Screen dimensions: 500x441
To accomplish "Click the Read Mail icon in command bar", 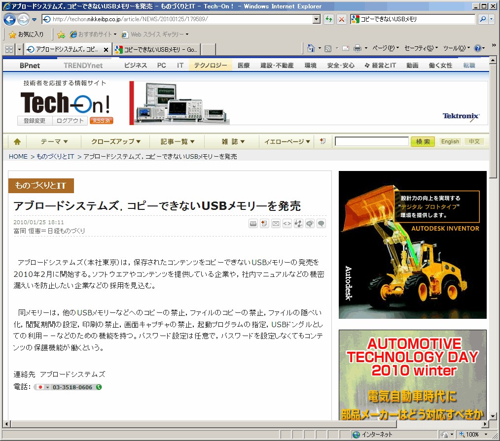I will click(345, 48).
